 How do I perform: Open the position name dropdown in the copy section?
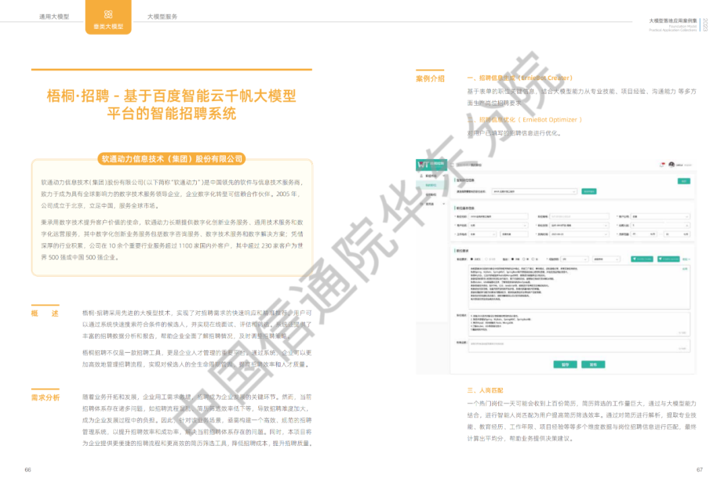click(535, 191)
